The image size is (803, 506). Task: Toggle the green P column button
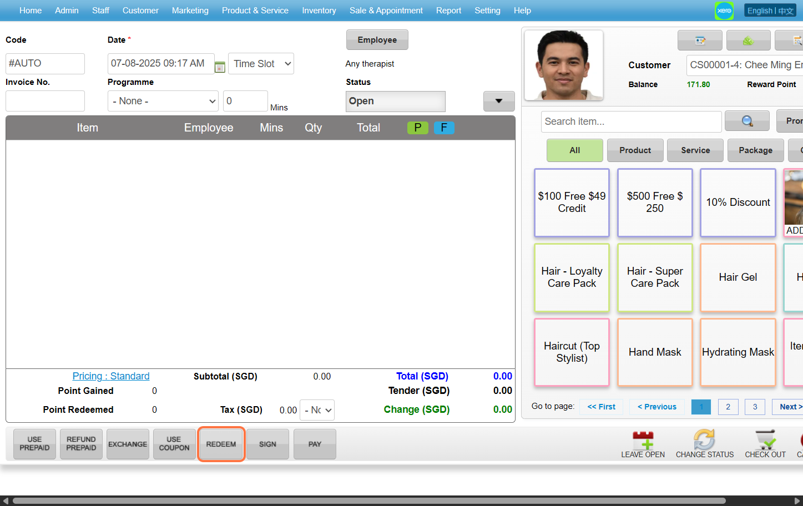tap(417, 128)
